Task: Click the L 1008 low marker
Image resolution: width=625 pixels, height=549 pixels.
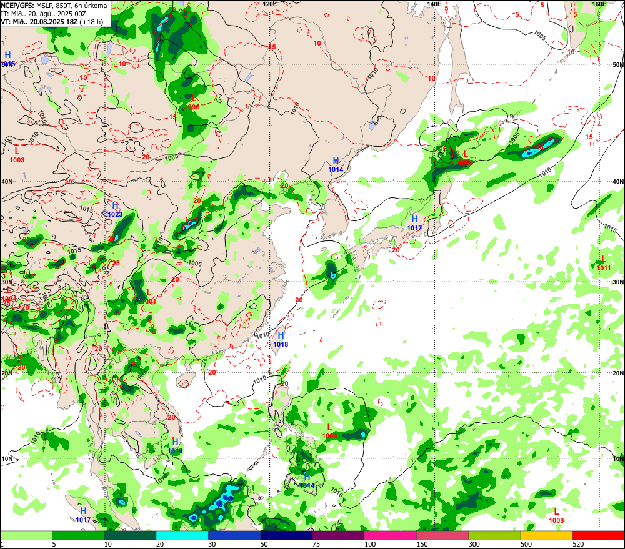Action: [x=556, y=515]
